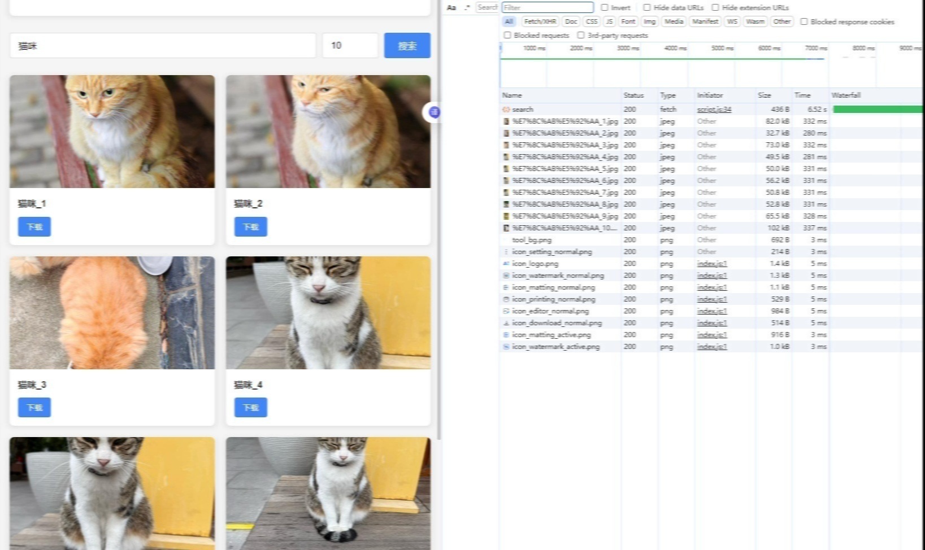
Task: Sort requests by Status column
Action: [639, 95]
